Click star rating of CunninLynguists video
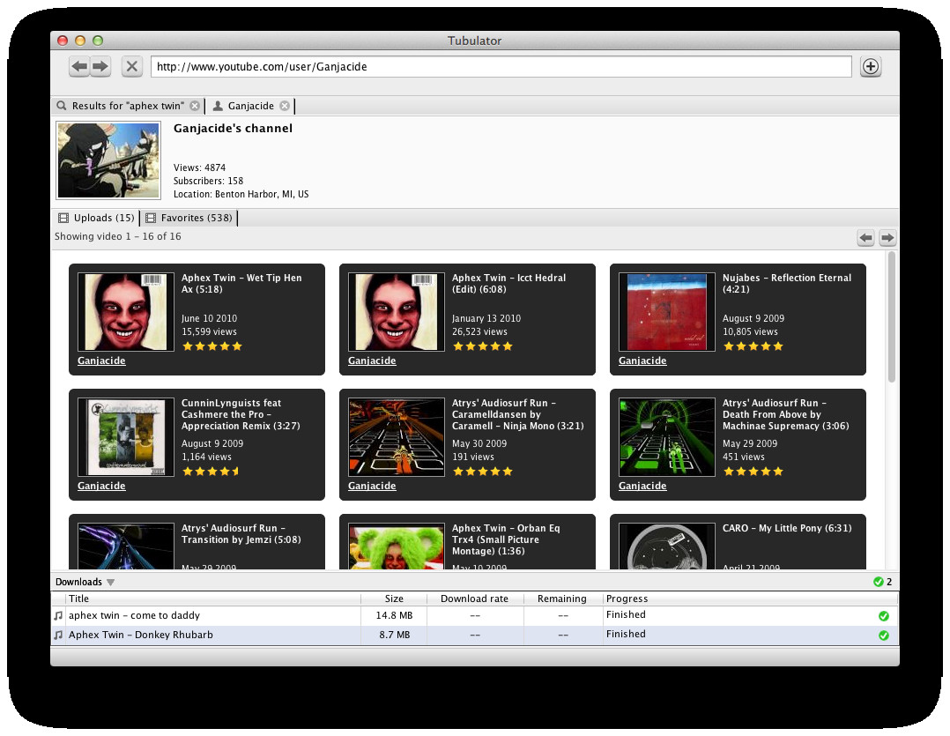This screenshot has height=736, width=950. pos(211,472)
